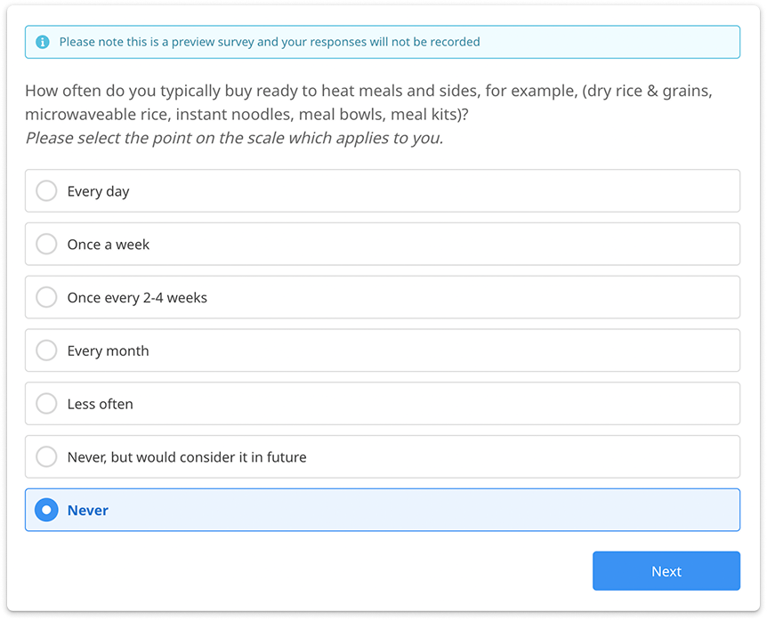Select Never, but would consider it radio
Screen dimensions: 767x620
click(46, 456)
